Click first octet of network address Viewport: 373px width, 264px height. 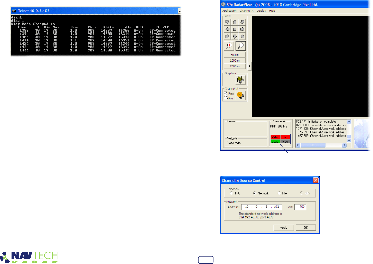(247, 207)
